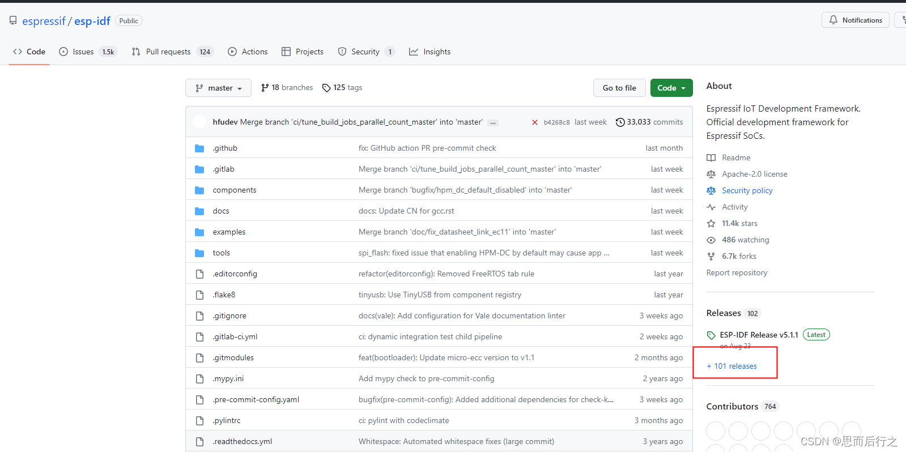The height and width of the screenshot is (452, 906).
Task: Open the Contributors heading link
Action: point(732,407)
